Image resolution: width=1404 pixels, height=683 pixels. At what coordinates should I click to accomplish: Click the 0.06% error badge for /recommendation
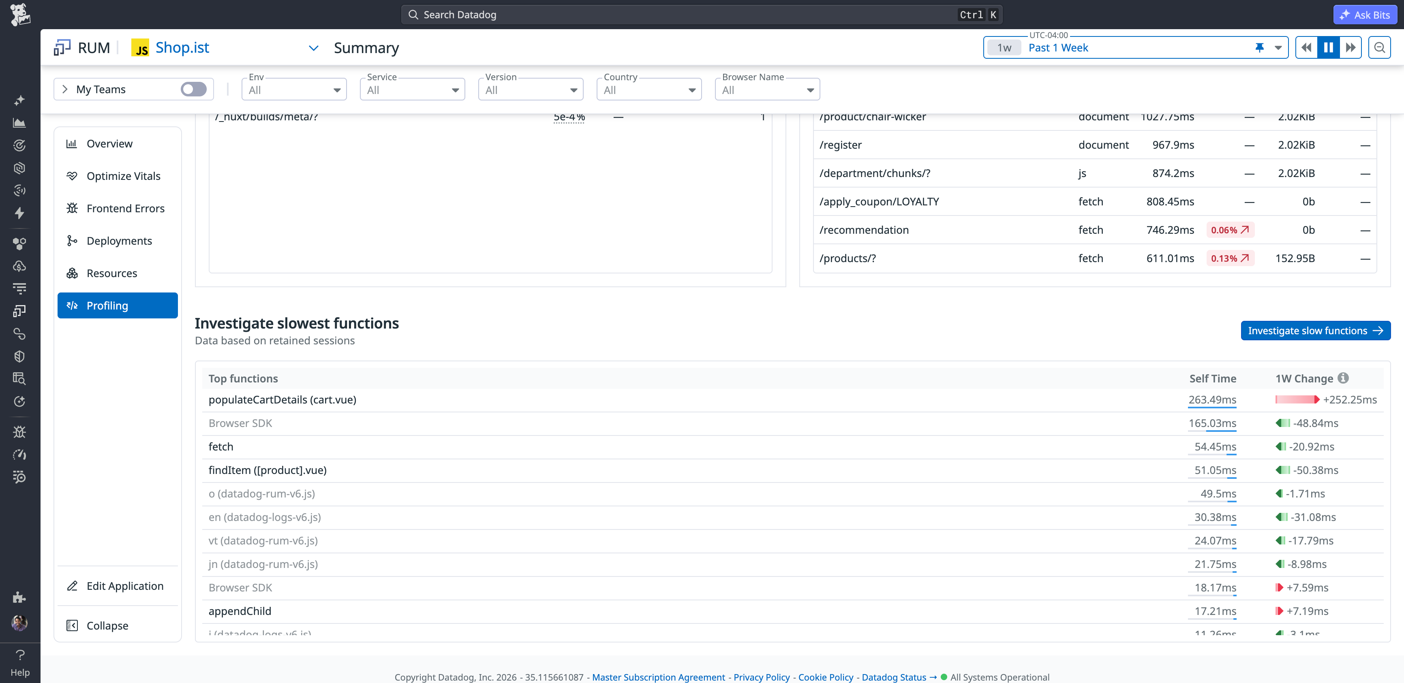coord(1230,230)
